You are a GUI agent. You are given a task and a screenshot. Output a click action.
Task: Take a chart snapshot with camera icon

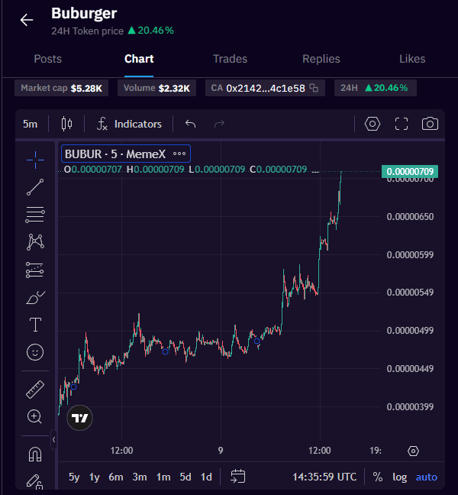coord(431,124)
